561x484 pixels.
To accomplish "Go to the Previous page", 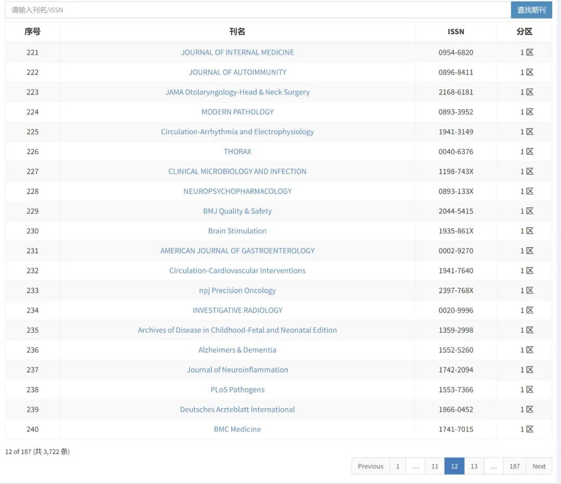I will click(370, 466).
